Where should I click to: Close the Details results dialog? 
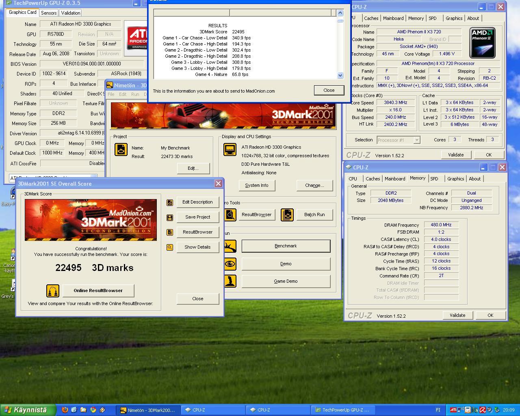pos(329,90)
